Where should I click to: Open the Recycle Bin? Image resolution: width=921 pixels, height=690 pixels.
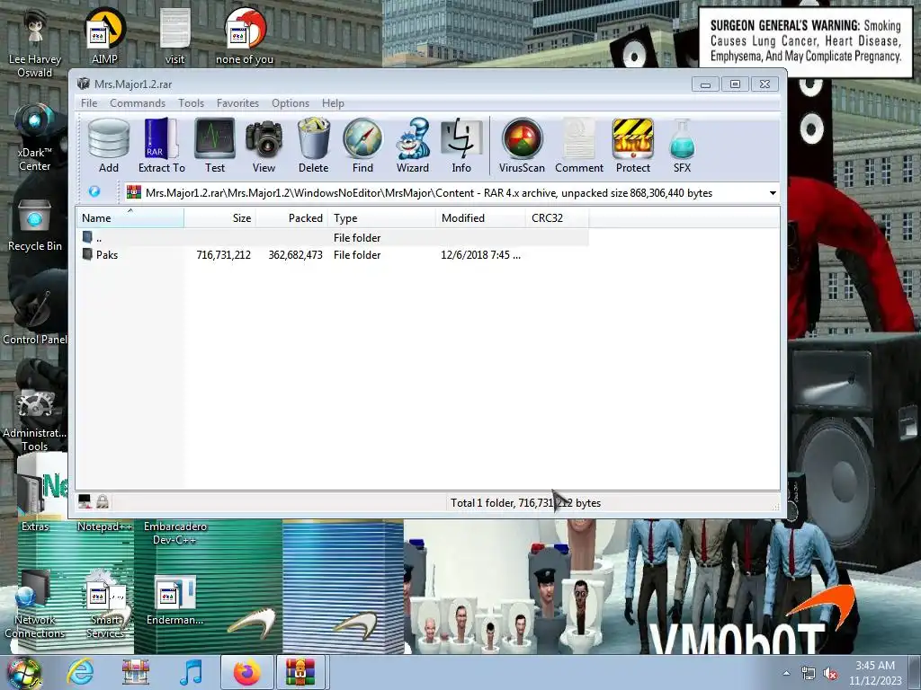click(x=35, y=226)
